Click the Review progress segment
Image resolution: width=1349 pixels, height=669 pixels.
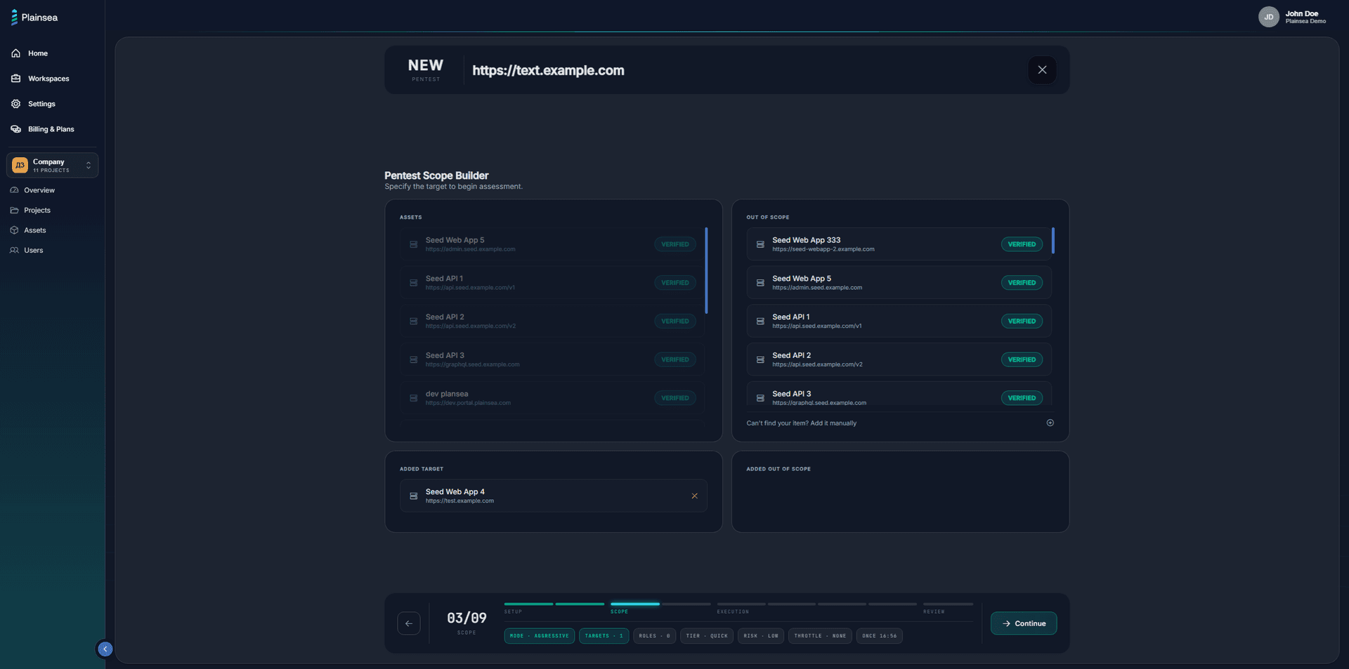pyautogui.click(x=949, y=604)
